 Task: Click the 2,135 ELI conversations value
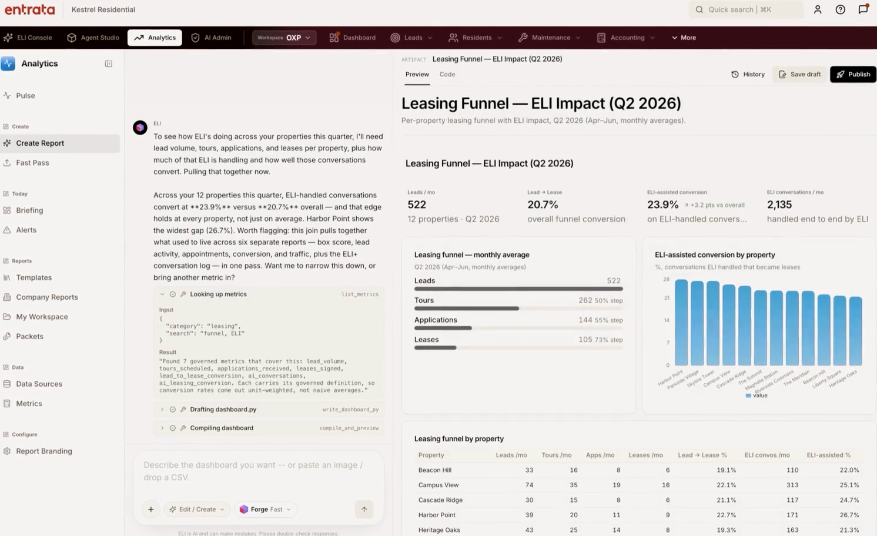(x=779, y=205)
